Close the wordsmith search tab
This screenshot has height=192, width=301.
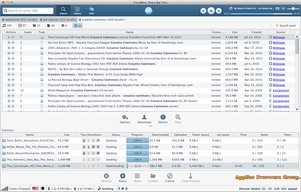tap(3, 19)
